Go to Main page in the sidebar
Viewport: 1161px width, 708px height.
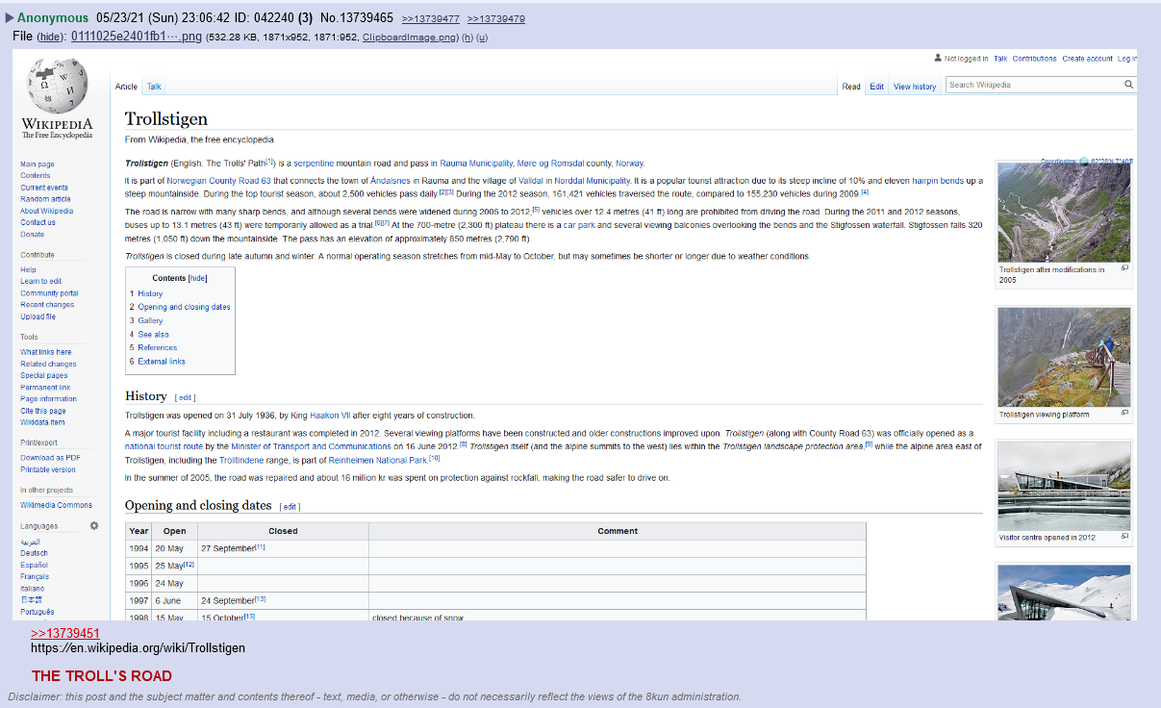38,164
